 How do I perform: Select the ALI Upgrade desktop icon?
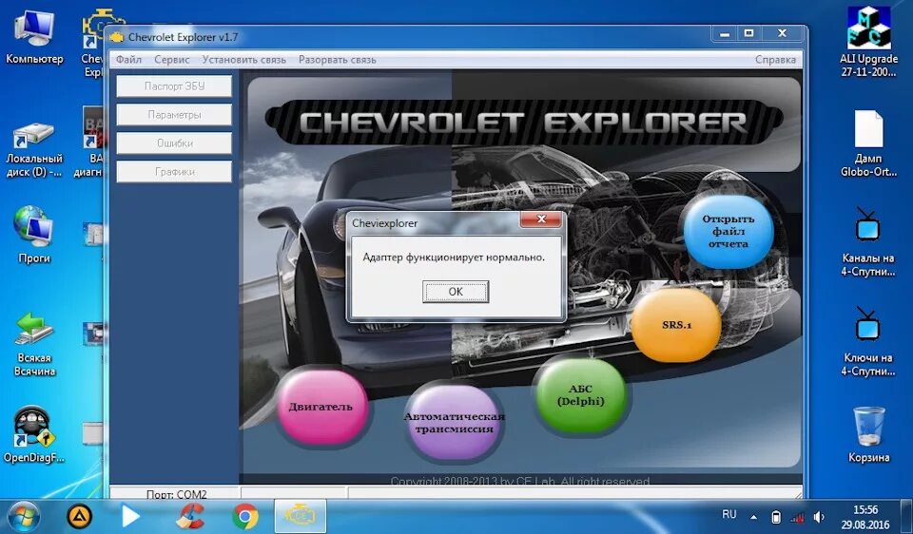point(868,42)
